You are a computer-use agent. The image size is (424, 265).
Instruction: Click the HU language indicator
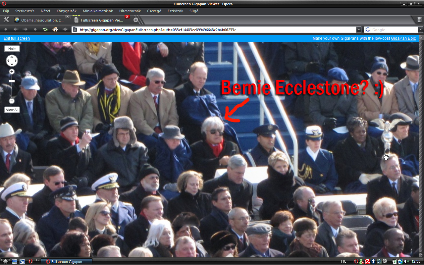(344, 261)
